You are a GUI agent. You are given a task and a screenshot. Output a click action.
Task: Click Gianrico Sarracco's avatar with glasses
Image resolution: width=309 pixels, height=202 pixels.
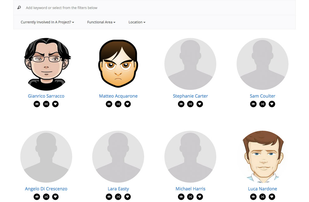point(47,64)
